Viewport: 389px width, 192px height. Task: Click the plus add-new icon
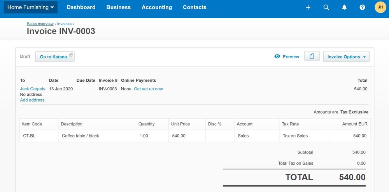308,7
